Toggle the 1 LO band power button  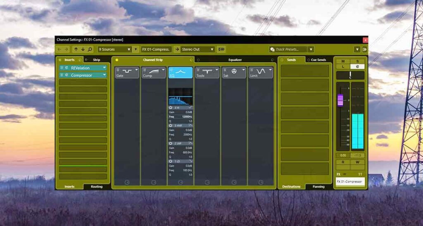pos(171,161)
